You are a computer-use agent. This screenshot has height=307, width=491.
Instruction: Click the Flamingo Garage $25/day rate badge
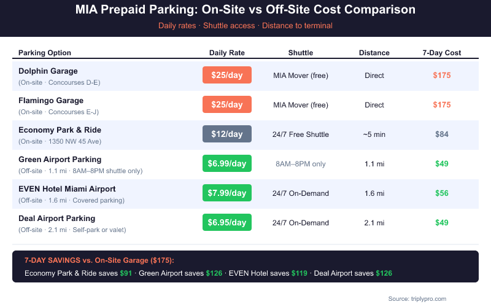click(x=226, y=105)
